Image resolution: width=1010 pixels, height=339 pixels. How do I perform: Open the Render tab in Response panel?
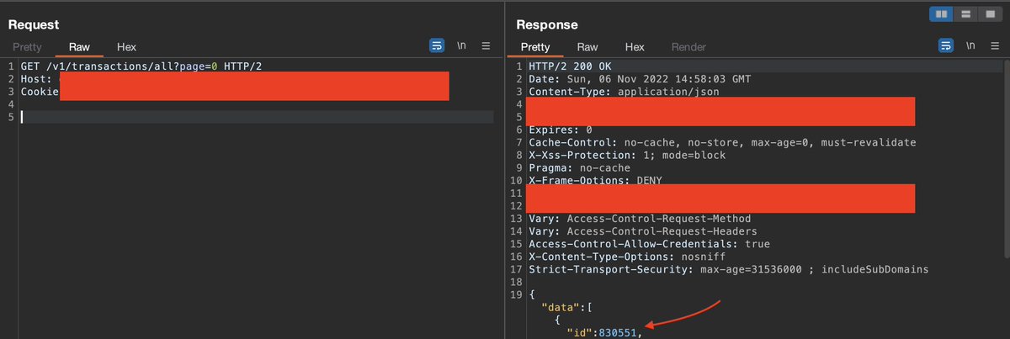point(688,47)
